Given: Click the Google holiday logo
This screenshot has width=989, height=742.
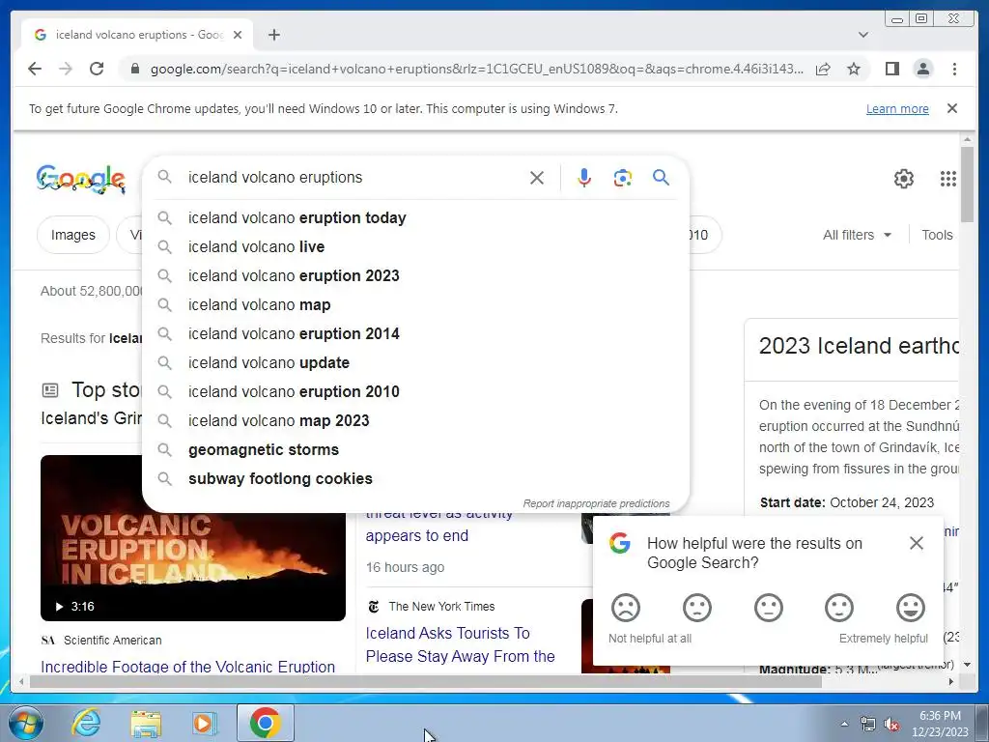Looking at the screenshot, I should 81,179.
